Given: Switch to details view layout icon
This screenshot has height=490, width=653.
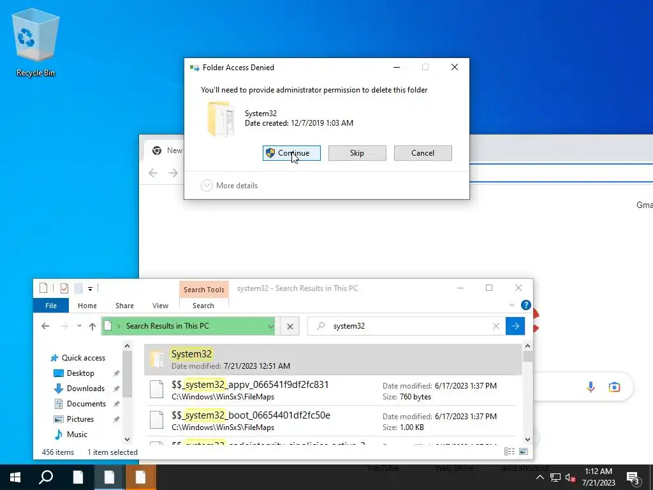Looking at the screenshot, I should click(509, 452).
